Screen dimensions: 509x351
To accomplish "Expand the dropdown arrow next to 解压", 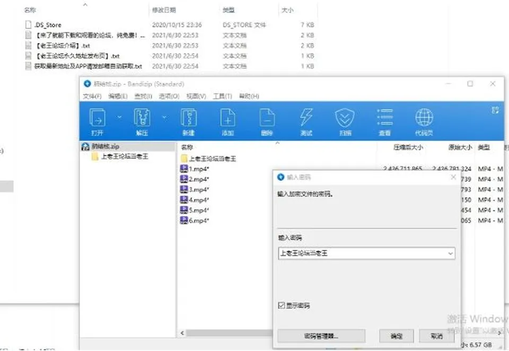I will [164, 117].
